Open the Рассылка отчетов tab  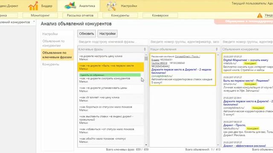tap(80, 15)
